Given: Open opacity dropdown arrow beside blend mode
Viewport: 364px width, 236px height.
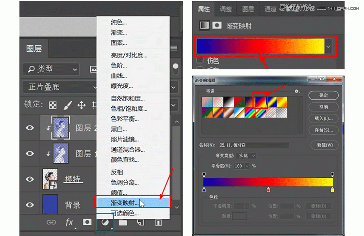Looking at the screenshot, I should pyautogui.click(x=174, y=87).
